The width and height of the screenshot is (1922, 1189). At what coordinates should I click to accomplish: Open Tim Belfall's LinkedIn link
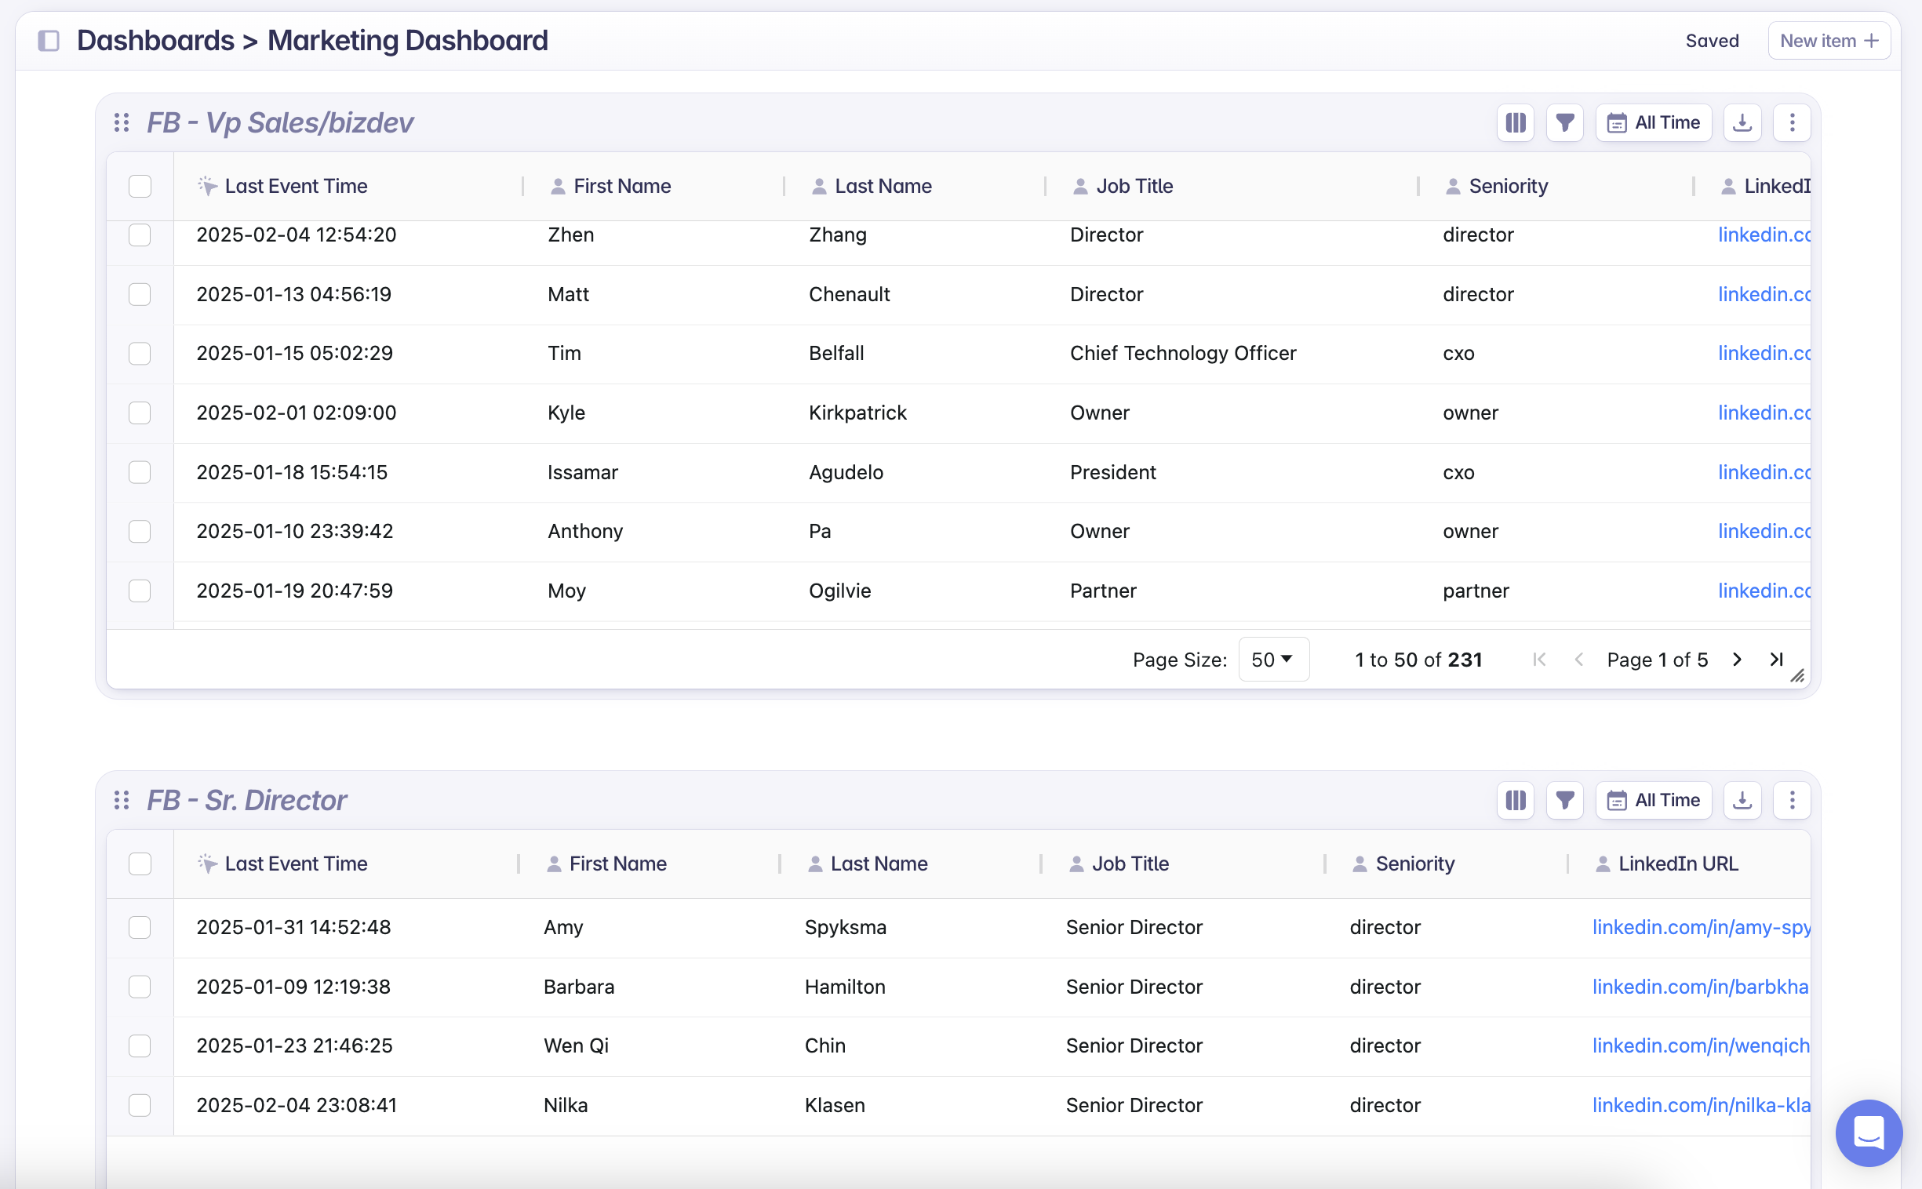(x=1764, y=353)
